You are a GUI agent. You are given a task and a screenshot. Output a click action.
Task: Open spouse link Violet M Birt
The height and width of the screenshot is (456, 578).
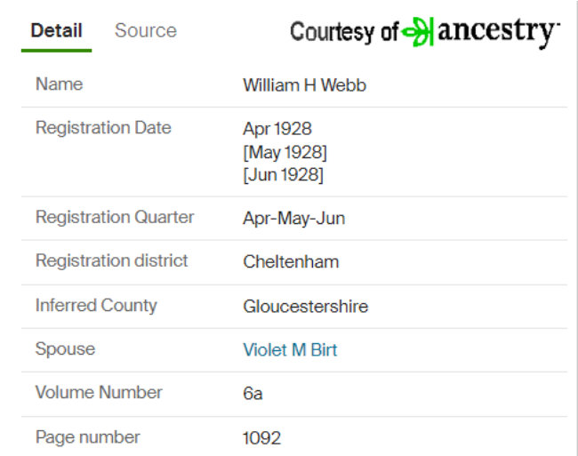pos(290,350)
